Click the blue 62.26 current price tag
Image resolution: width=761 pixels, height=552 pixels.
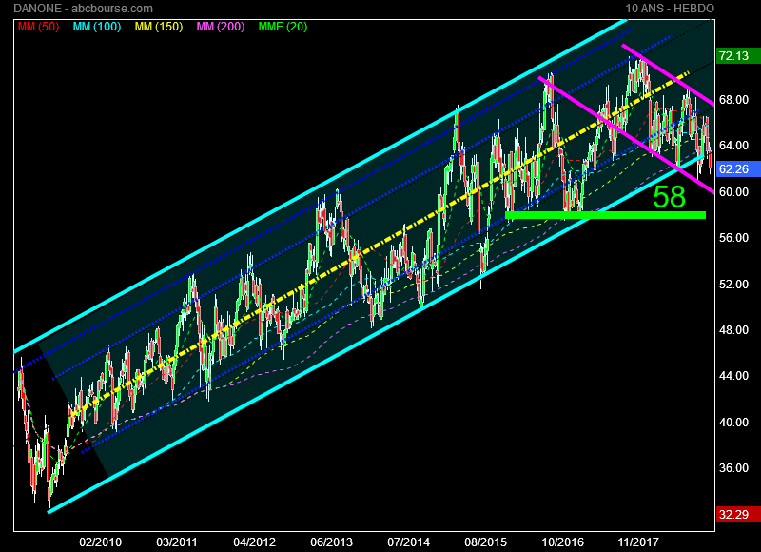738,169
